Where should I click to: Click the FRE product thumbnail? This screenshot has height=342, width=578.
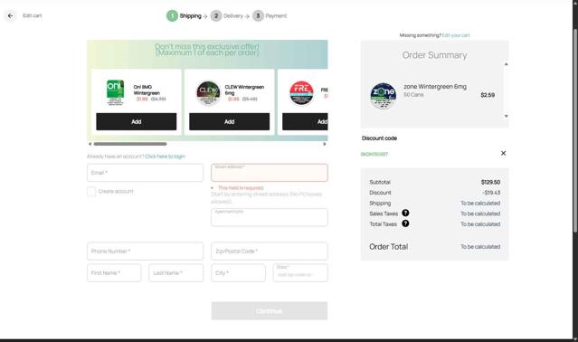click(x=301, y=93)
